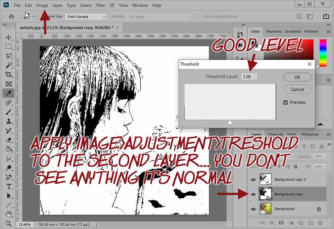Select the Frame tool

point(9,84)
